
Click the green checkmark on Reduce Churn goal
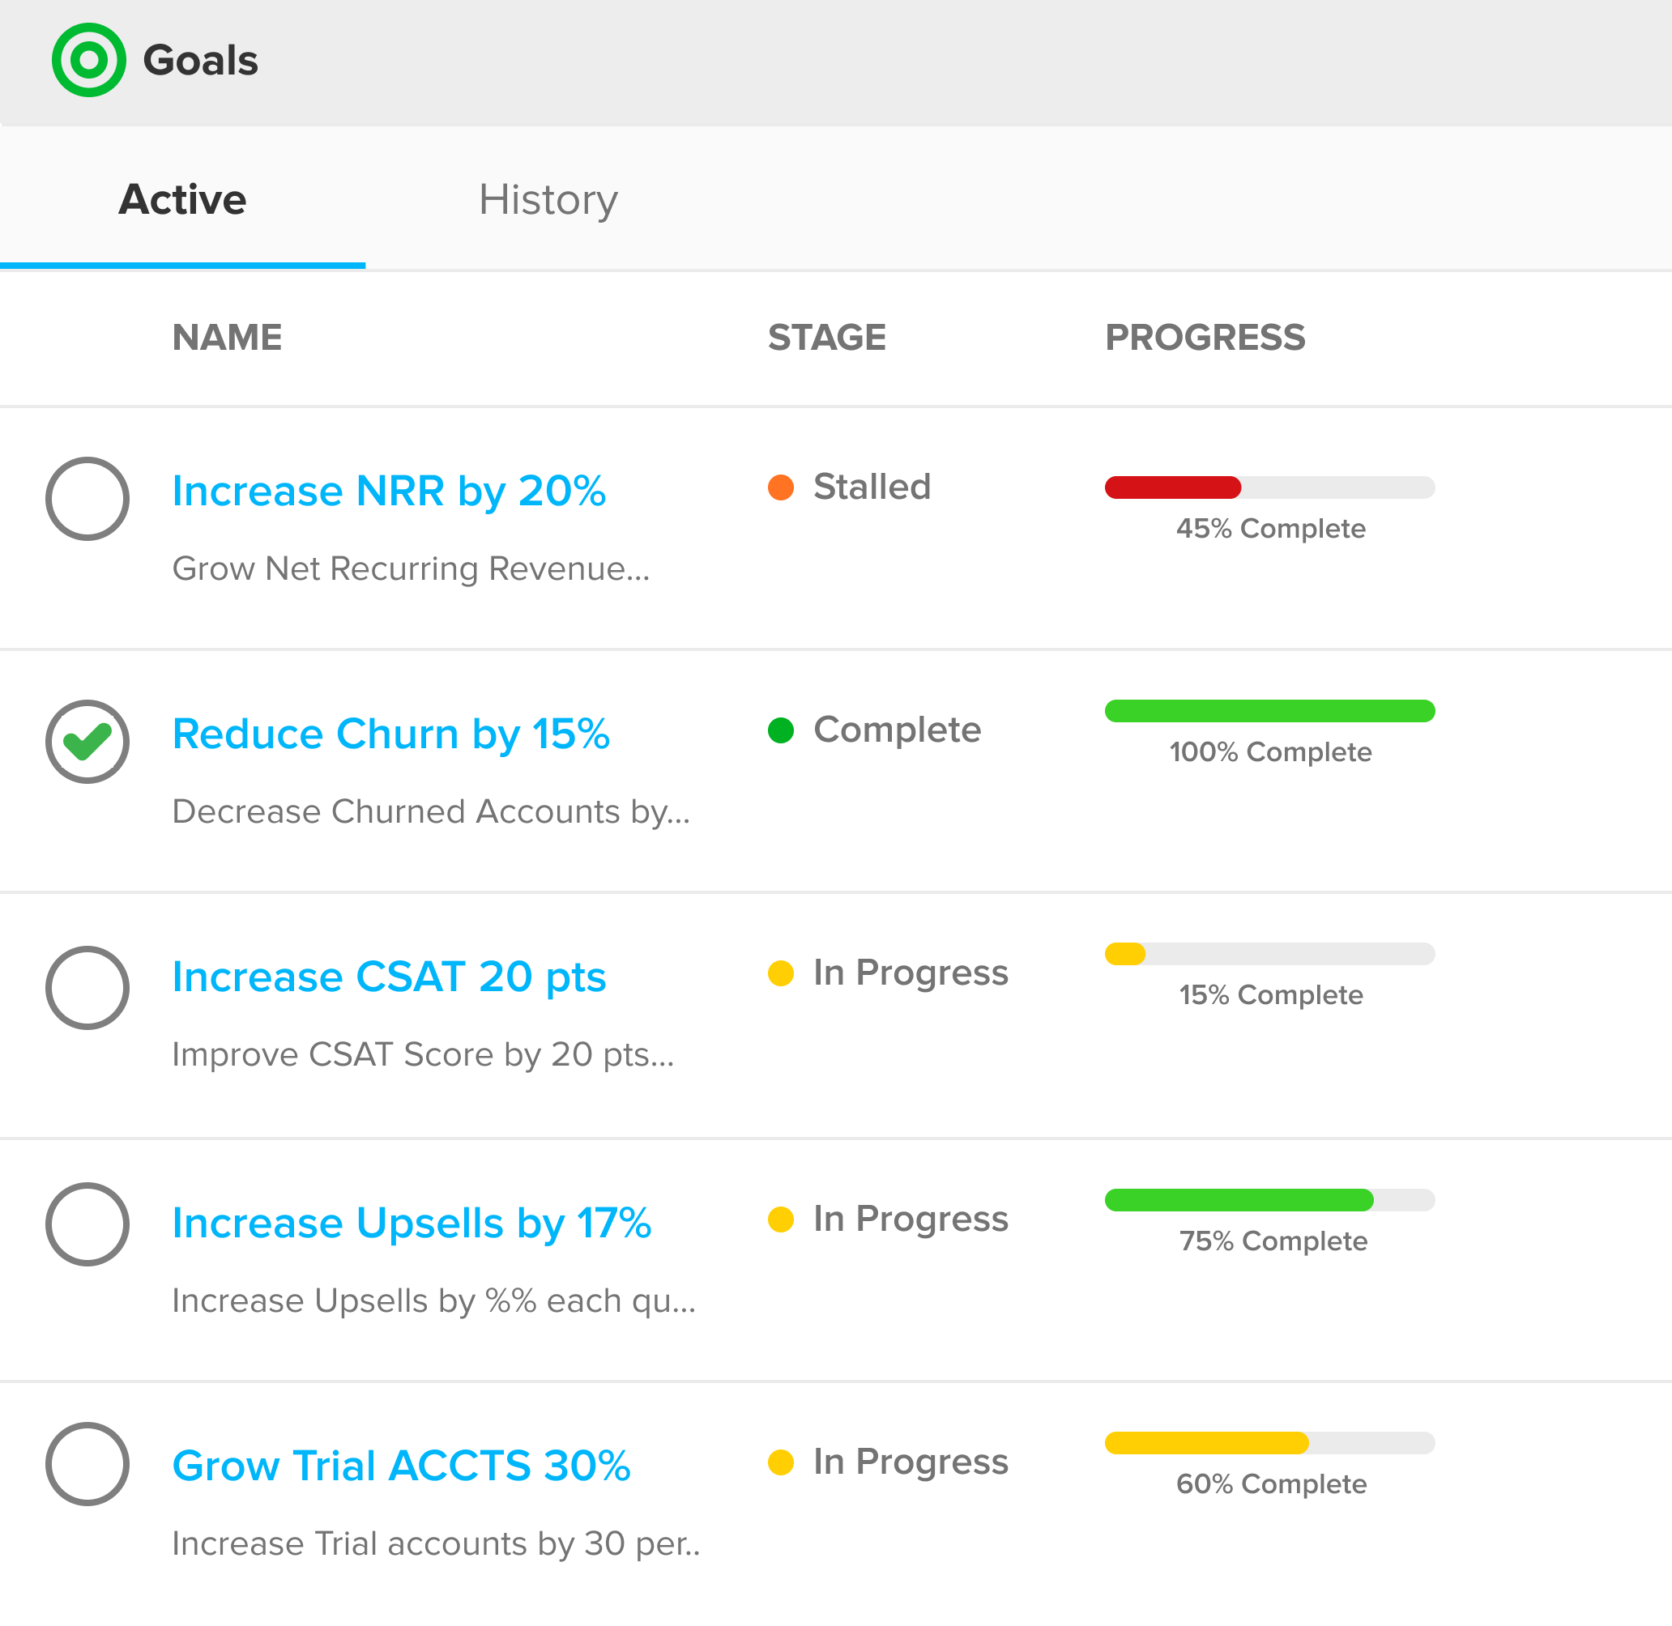click(87, 741)
